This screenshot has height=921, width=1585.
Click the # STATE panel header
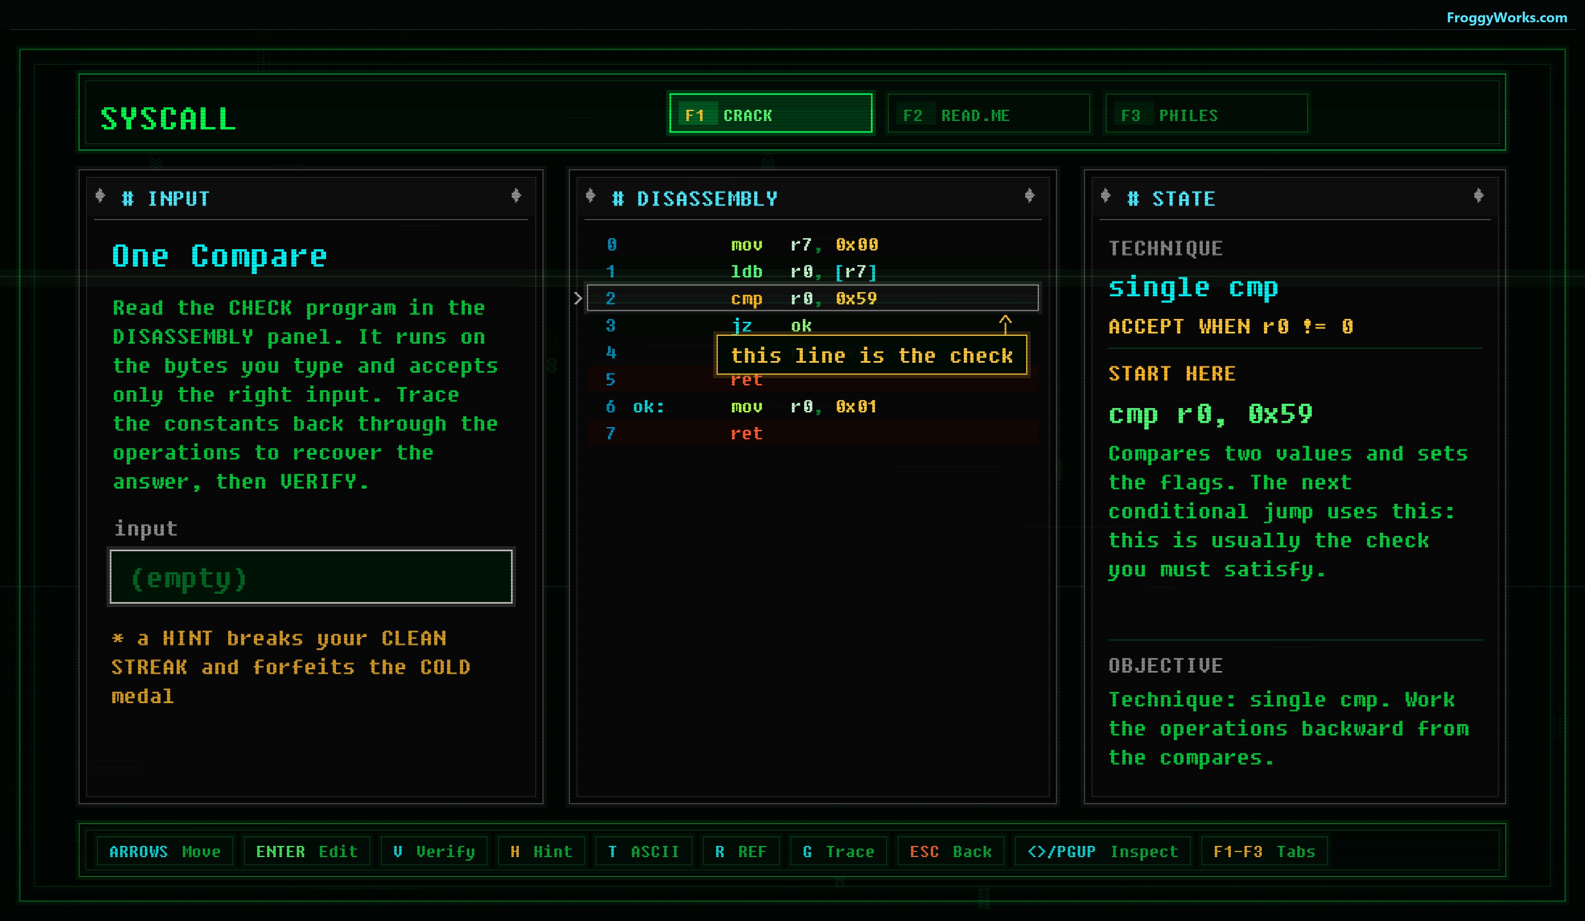pos(1171,198)
